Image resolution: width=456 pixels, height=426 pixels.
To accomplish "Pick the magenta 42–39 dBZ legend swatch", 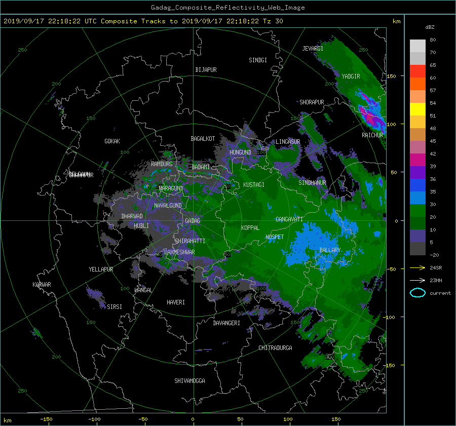I will [417, 160].
